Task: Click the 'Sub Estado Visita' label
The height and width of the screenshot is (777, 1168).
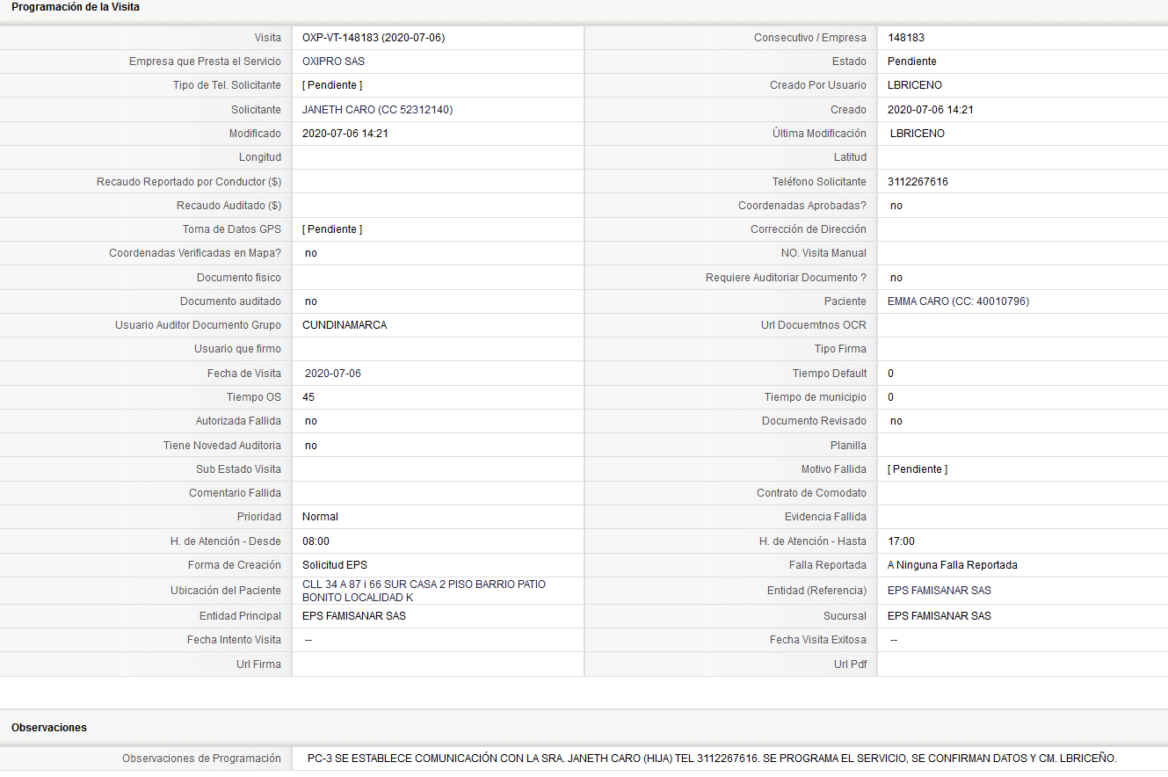Action: click(239, 469)
